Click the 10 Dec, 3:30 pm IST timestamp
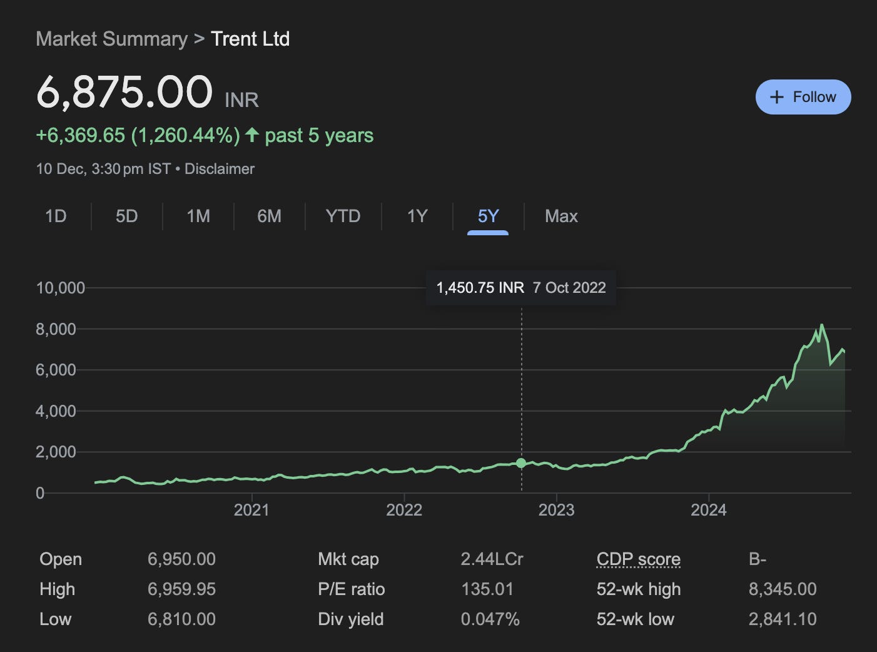Image resolution: width=877 pixels, height=652 pixels. (103, 169)
